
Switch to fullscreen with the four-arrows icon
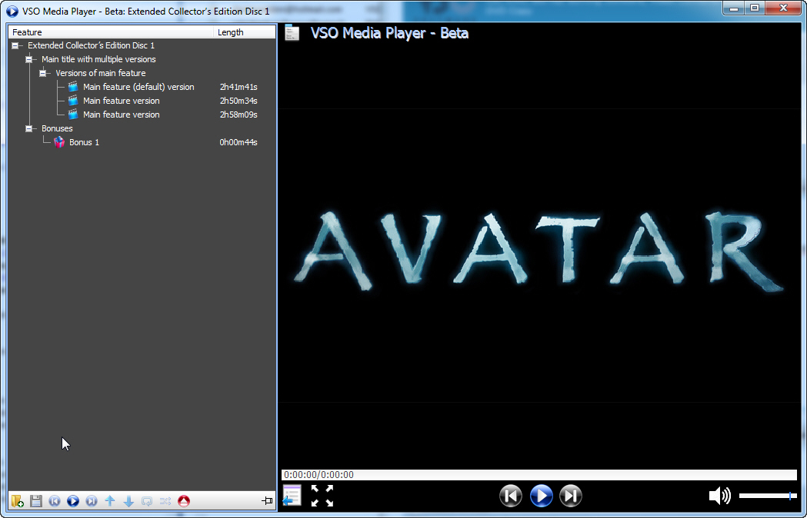click(322, 496)
